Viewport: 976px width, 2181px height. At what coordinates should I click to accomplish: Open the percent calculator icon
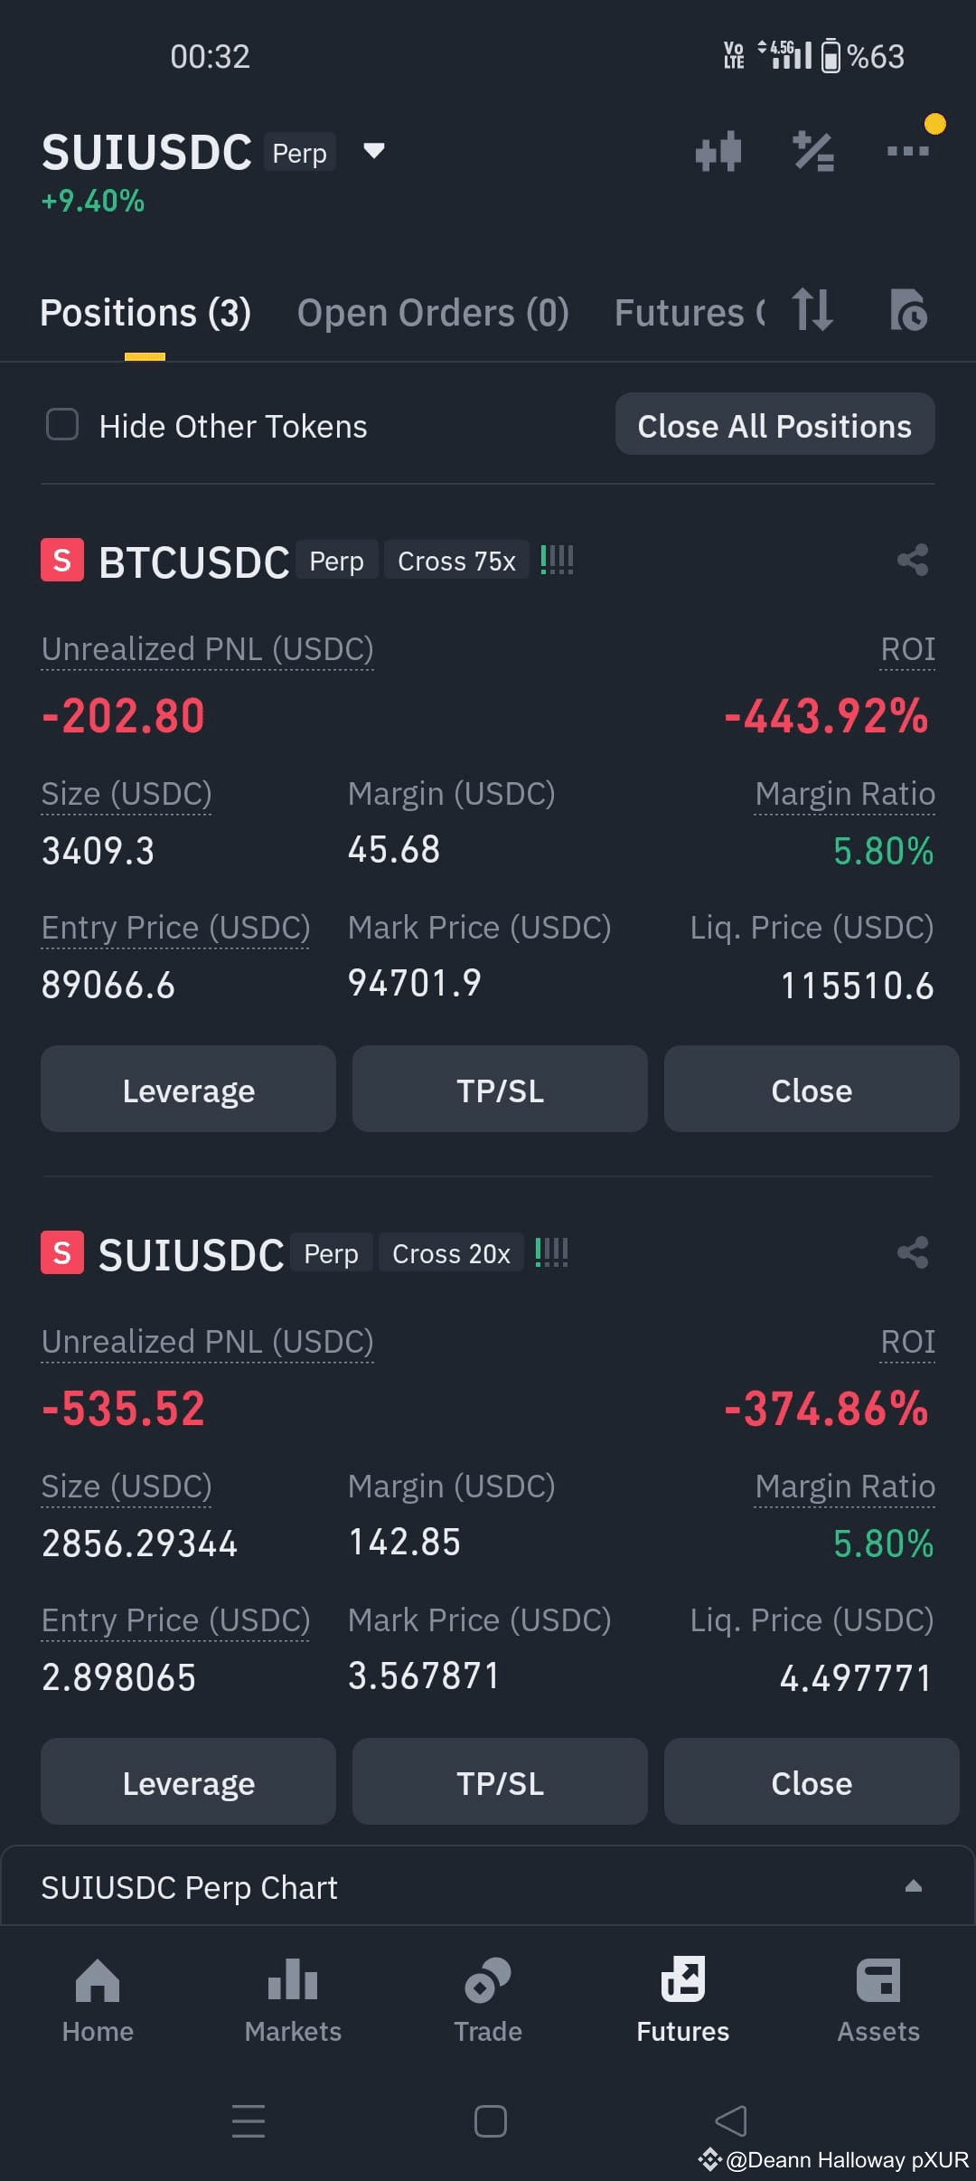tap(813, 151)
